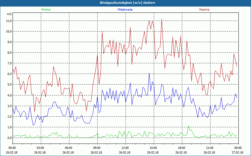This screenshot has width=251, height=156.
Task: Click the chart title Windgeschwindigkeit [m/s] skaliert
Action: 127,3
